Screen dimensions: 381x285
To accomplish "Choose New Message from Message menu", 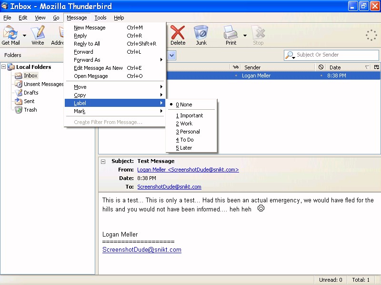I will [115, 28].
